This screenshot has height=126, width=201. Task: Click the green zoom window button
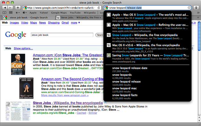(12, 3)
